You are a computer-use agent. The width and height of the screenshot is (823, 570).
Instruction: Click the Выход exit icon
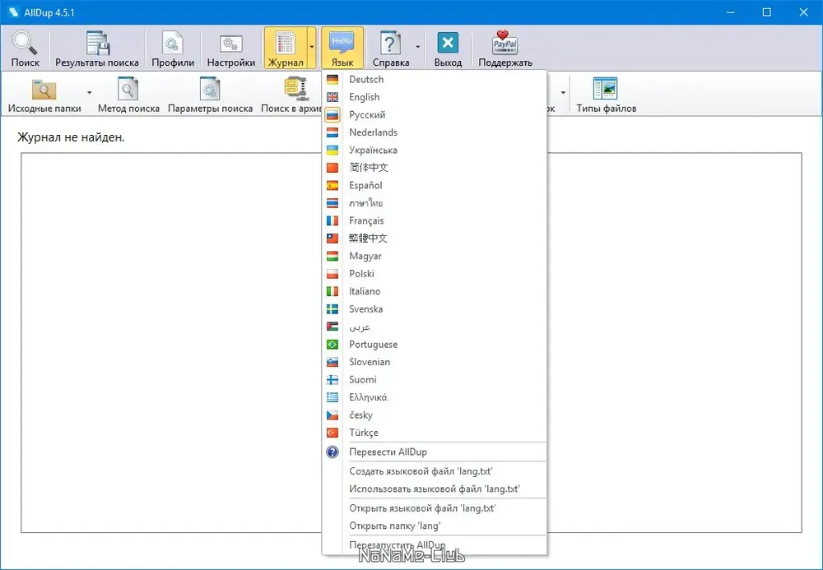point(448,43)
